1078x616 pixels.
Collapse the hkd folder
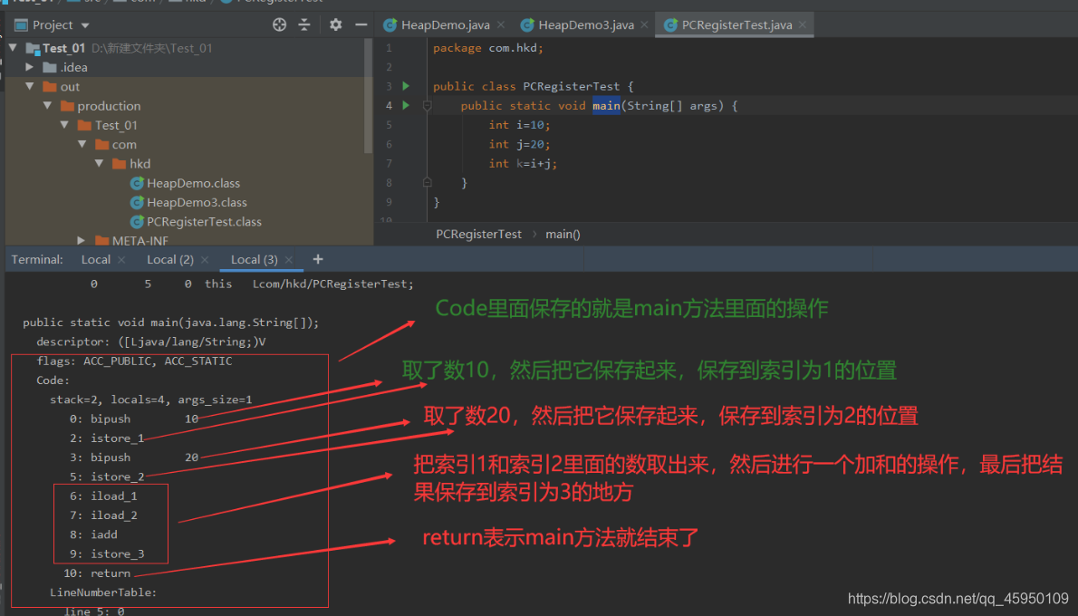pos(99,163)
